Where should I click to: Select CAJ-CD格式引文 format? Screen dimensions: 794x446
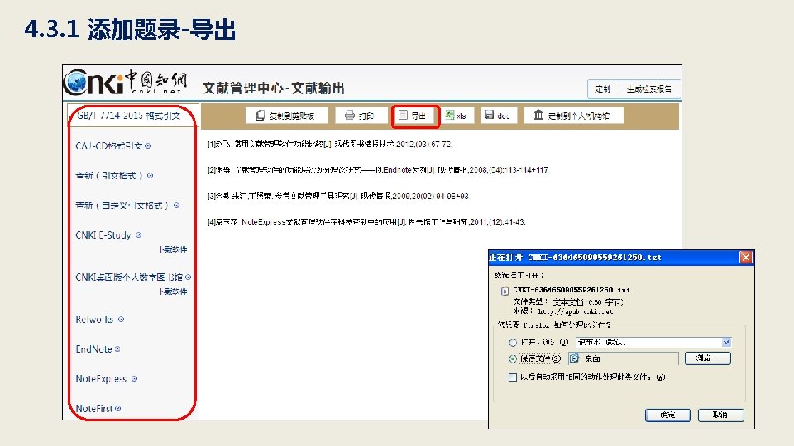(109, 145)
